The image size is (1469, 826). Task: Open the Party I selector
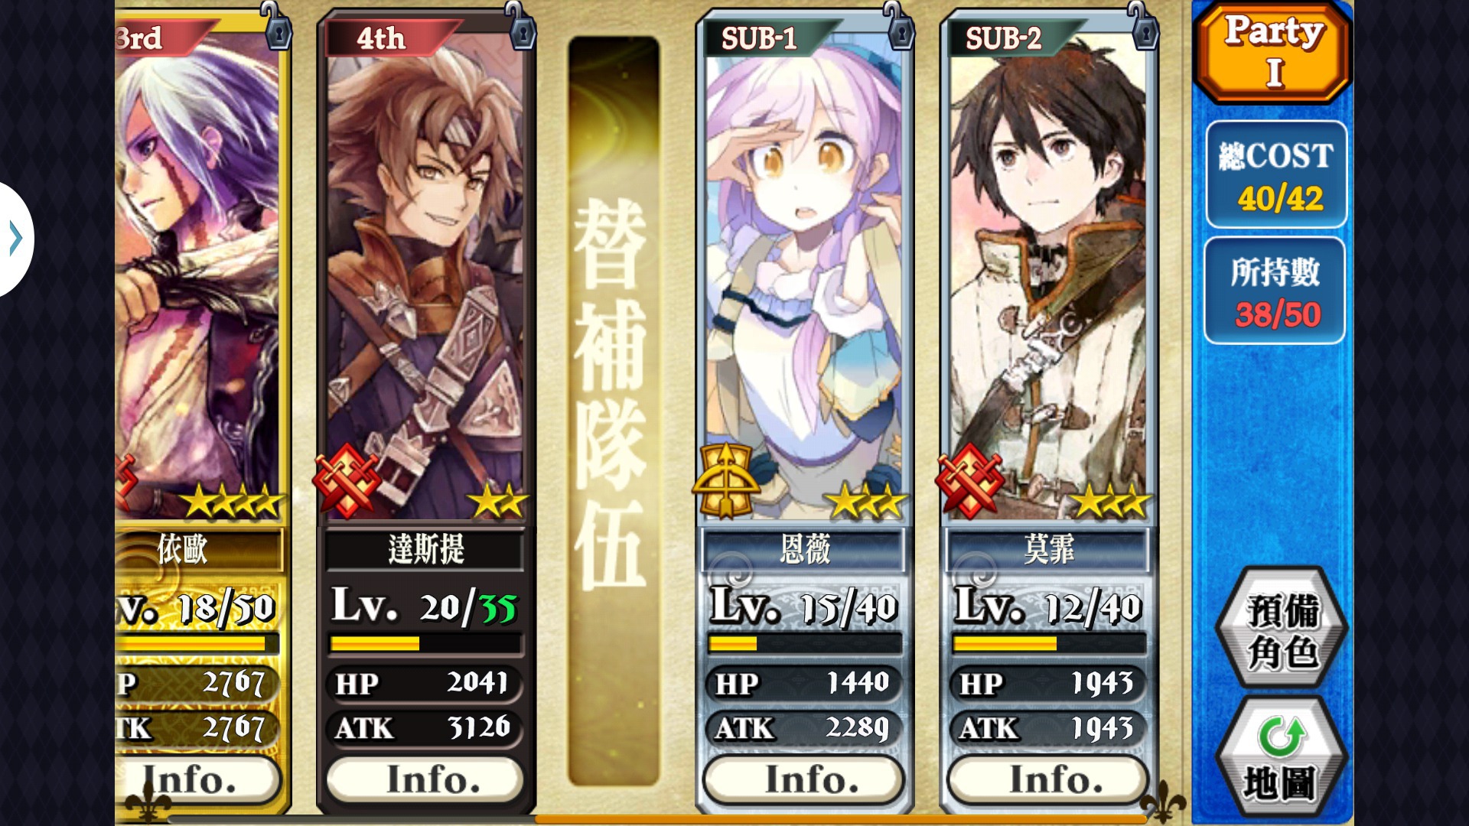[x=1274, y=52]
